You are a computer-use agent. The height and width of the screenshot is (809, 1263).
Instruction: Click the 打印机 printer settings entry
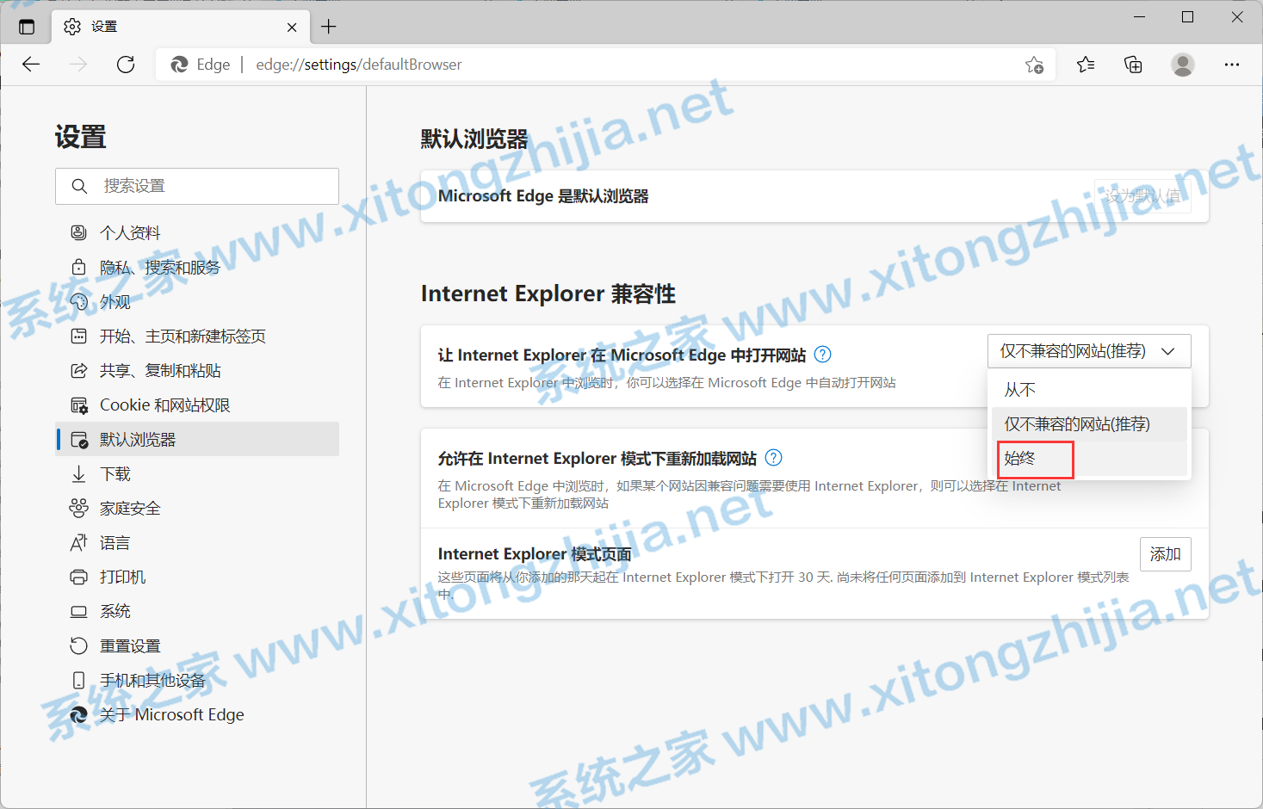click(x=121, y=577)
